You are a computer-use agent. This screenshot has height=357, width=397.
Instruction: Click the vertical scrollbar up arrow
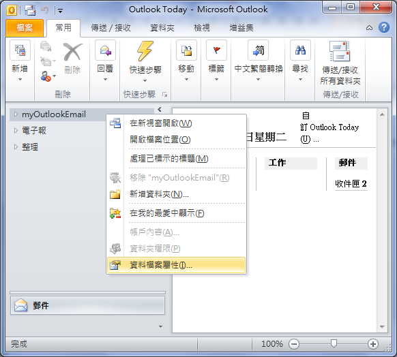[382, 114]
